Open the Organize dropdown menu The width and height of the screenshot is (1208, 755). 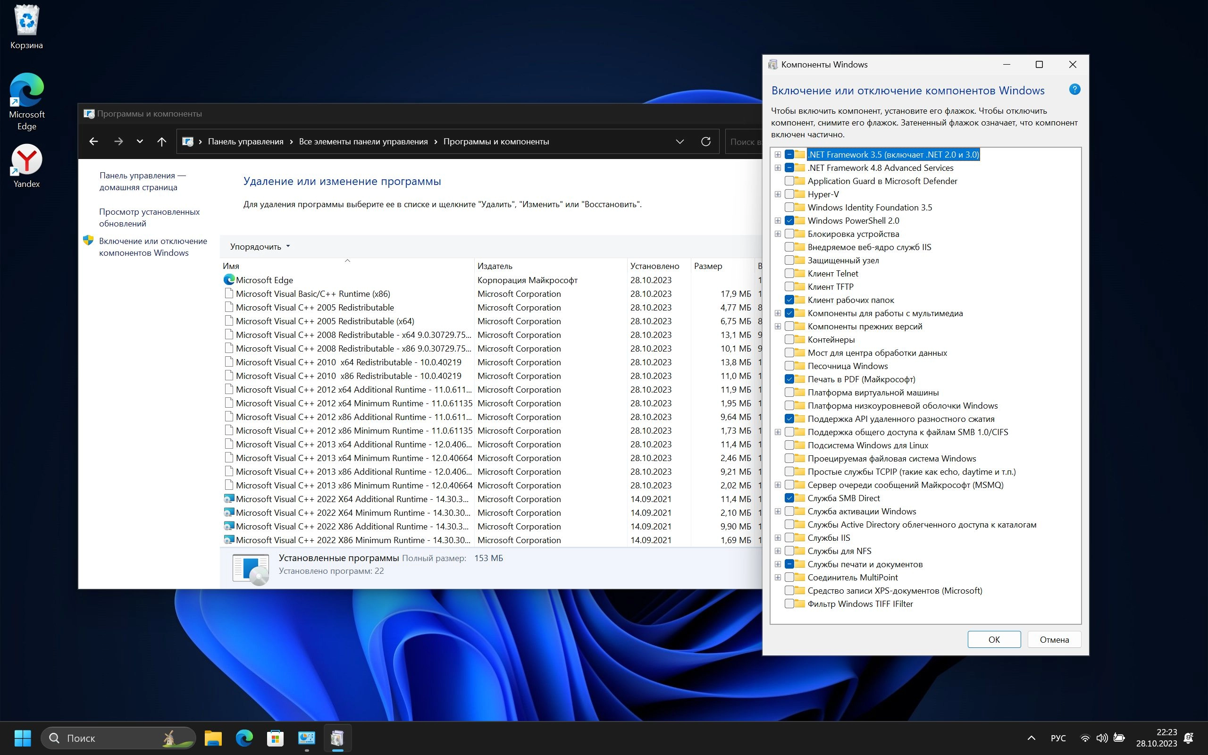coord(260,247)
